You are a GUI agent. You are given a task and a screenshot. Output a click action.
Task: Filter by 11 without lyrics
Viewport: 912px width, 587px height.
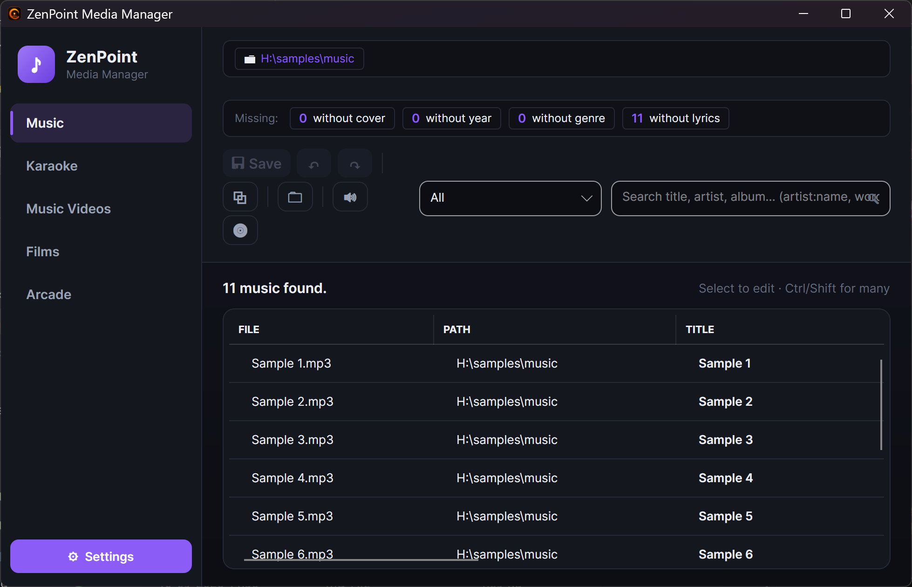[676, 118]
